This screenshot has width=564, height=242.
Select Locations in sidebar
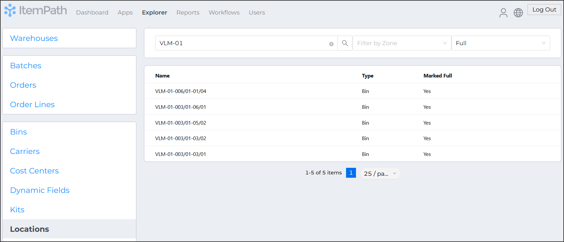pos(69,229)
